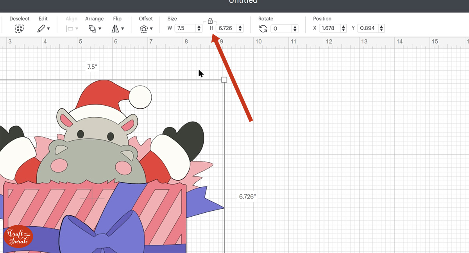Click the Size label text
This screenshot has height=253, width=469.
[172, 18]
